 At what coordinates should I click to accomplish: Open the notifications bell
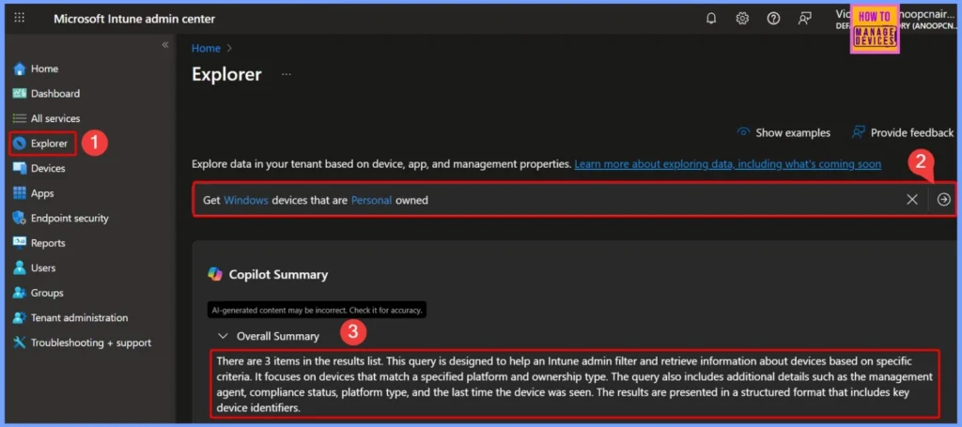coord(711,19)
